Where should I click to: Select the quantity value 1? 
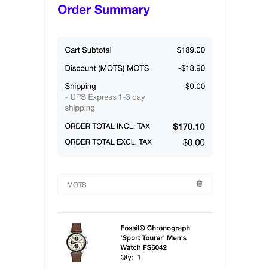point(139,257)
